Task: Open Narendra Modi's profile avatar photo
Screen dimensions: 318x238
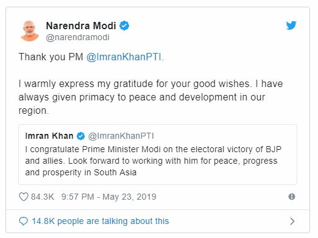Action: [x=30, y=30]
